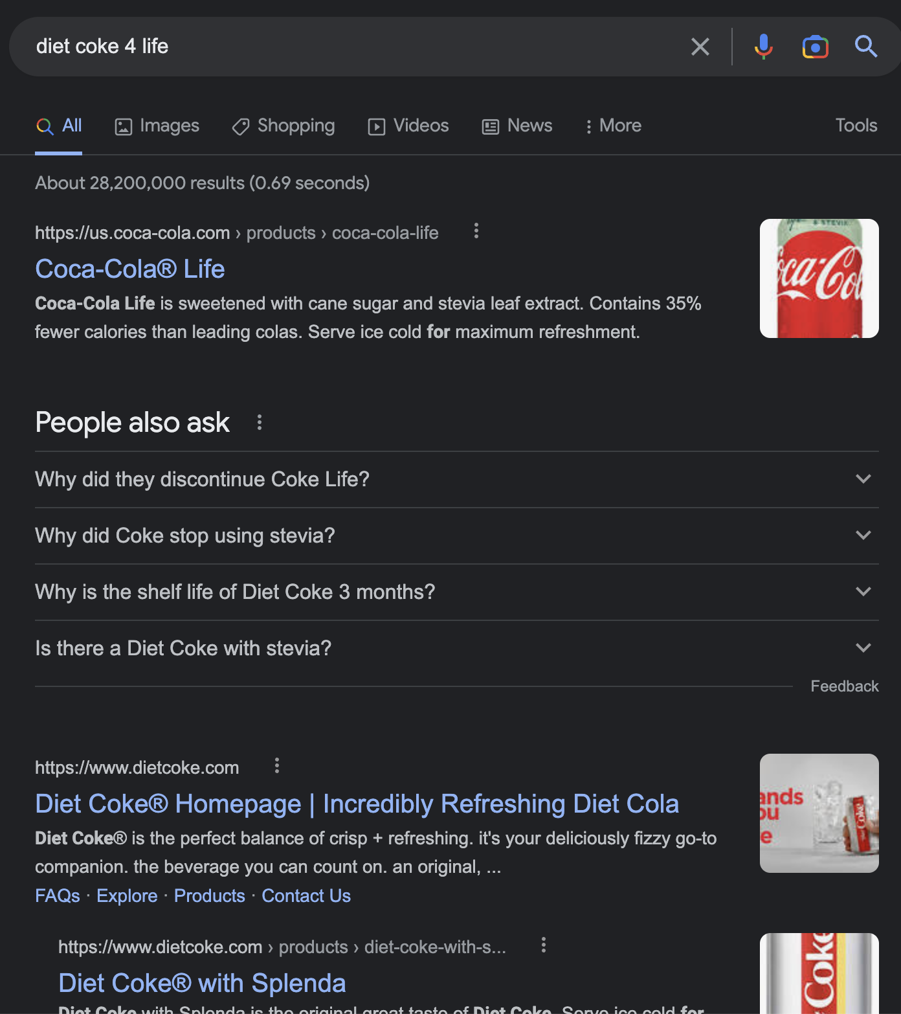Click the dietcoke.com products breadcrumb URL
Viewport: 901px width, 1014px height.
click(282, 947)
